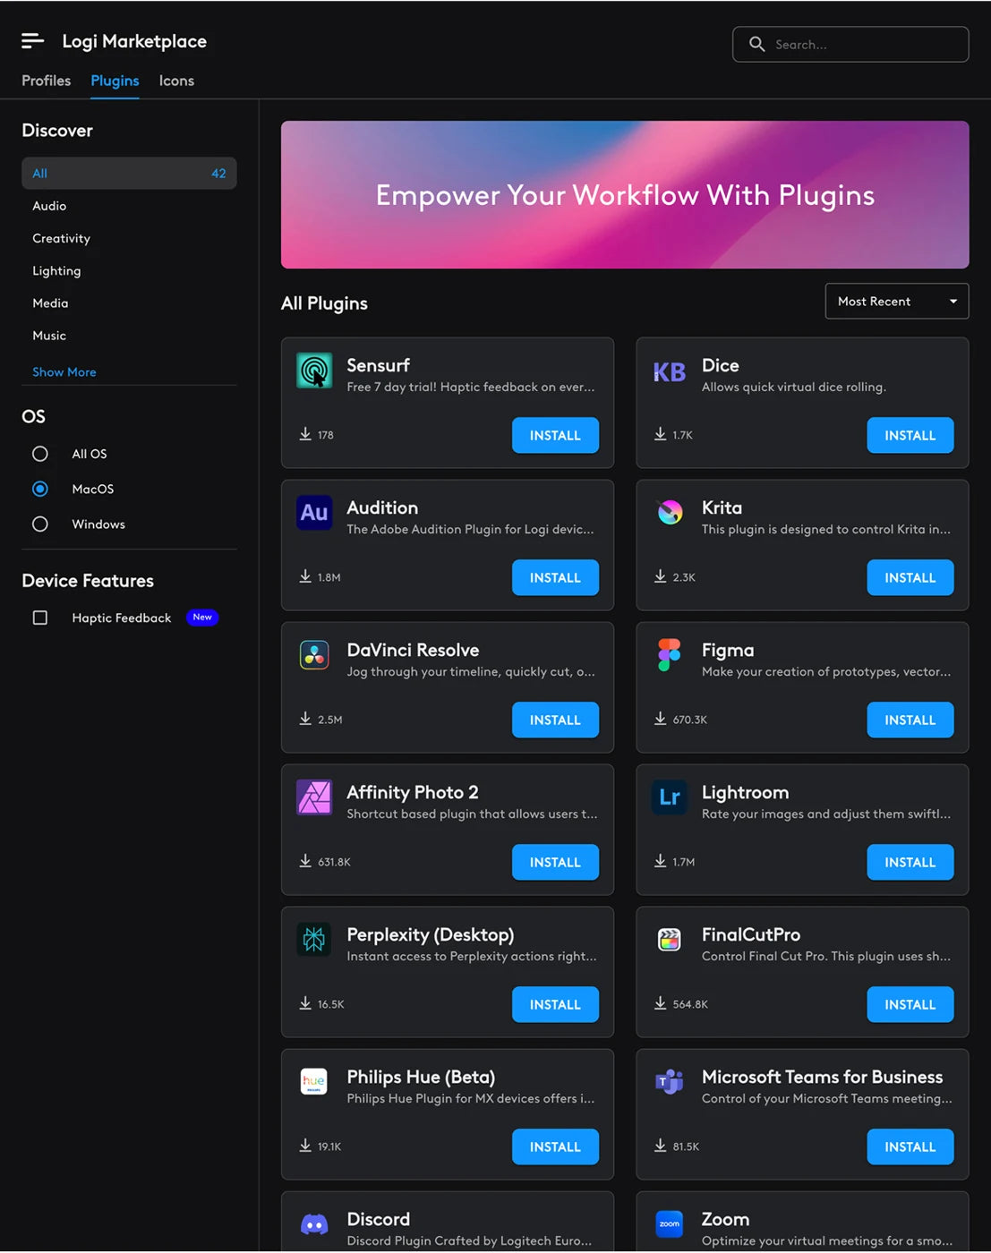
Task: Switch to the Plugins tab
Action: 115,81
